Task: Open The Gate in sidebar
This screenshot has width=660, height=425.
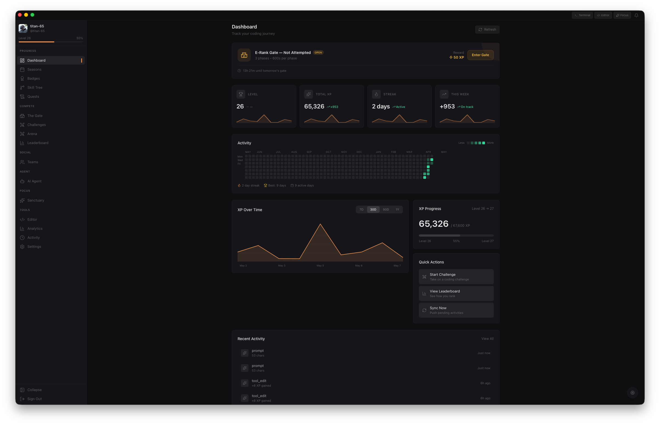Action: (x=50, y=116)
